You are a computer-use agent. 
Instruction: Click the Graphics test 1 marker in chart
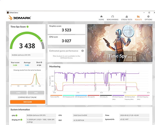pyautogui.click(x=96, y=87)
